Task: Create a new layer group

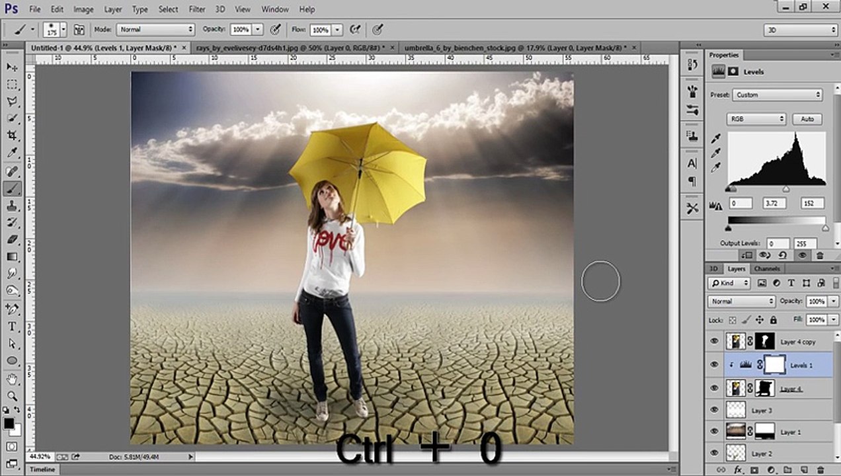Action: coord(787,469)
